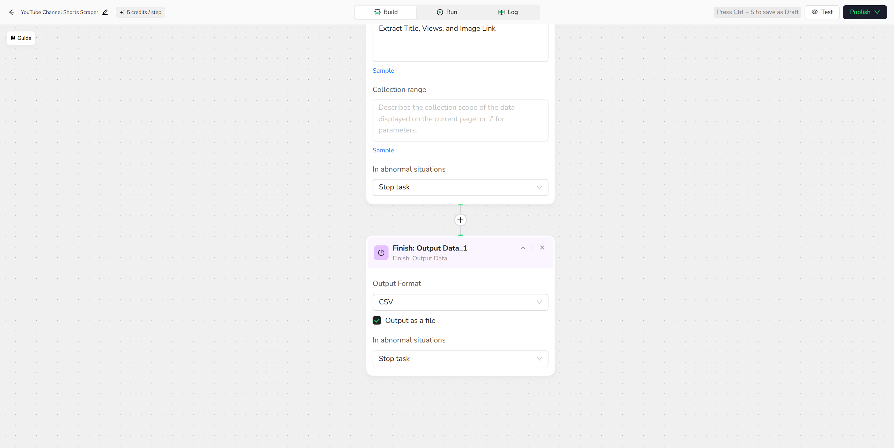Click the Finish Output Data power icon
This screenshot has height=448, width=894.
coord(381,253)
